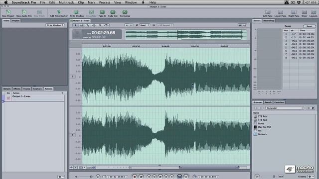Click the Record button in transport
The width and height of the screenshot is (319, 179).
pyautogui.click(x=135, y=177)
